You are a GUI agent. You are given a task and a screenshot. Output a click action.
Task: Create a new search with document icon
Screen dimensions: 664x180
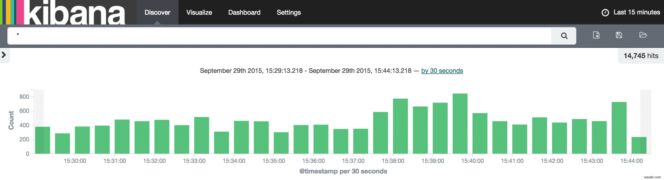coord(596,35)
